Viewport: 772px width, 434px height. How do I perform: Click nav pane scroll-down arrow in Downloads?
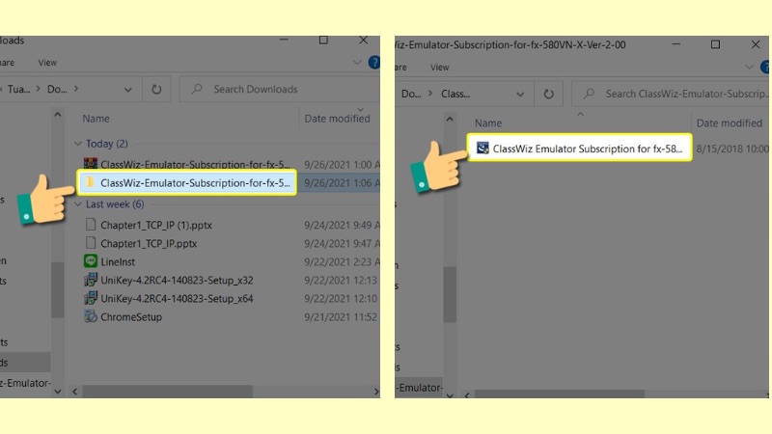coord(58,392)
